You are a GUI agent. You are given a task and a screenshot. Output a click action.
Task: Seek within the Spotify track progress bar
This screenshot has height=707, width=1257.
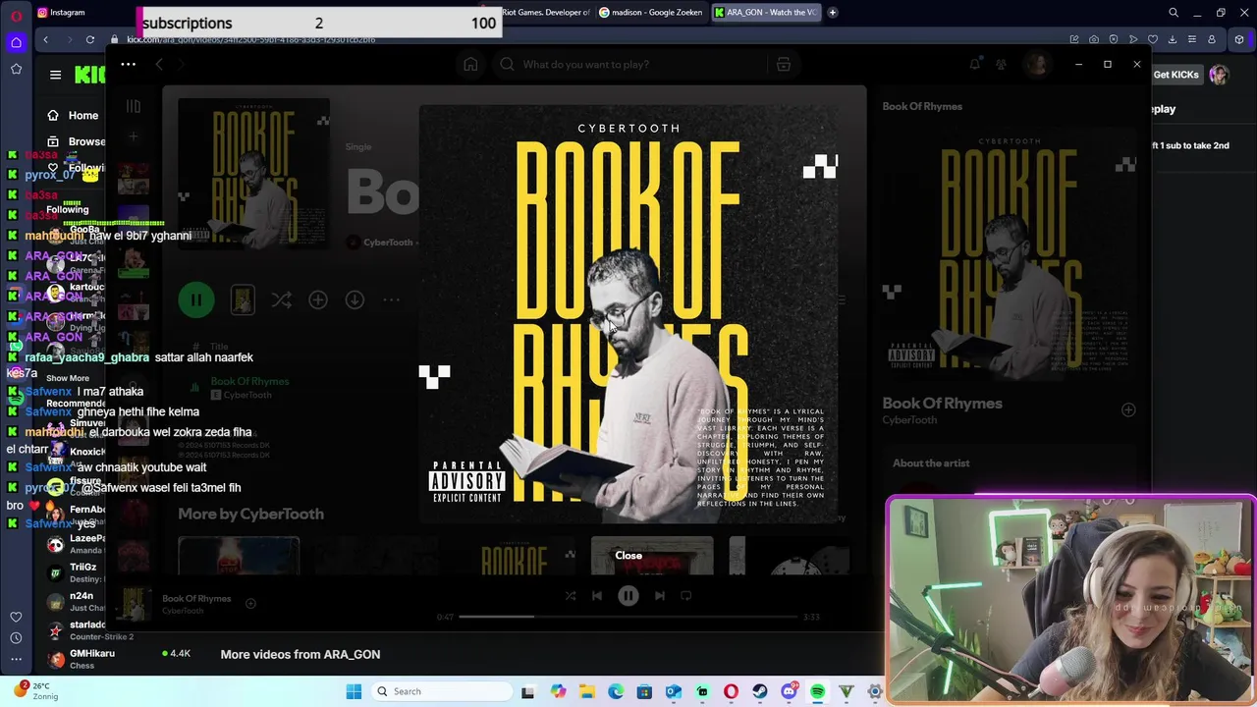[628, 617]
